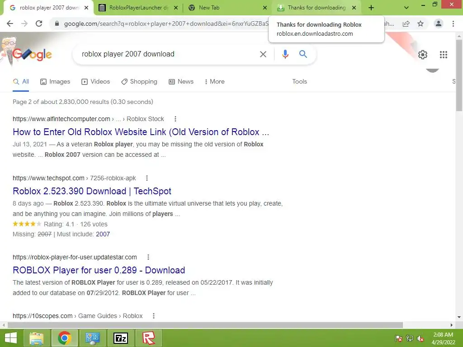This screenshot has width=463, height=347.
Task: Expand the More search filters
Action: (x=215, y=81)
